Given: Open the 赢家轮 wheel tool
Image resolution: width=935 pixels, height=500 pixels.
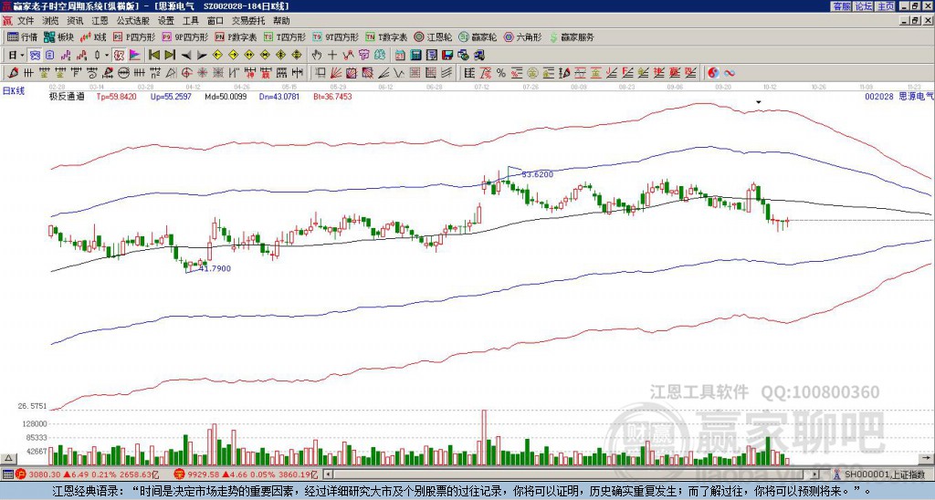Looking at the screenshot, I should pos(478,36).
